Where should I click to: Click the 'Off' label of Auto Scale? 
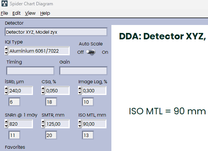[x=80, y=52]
